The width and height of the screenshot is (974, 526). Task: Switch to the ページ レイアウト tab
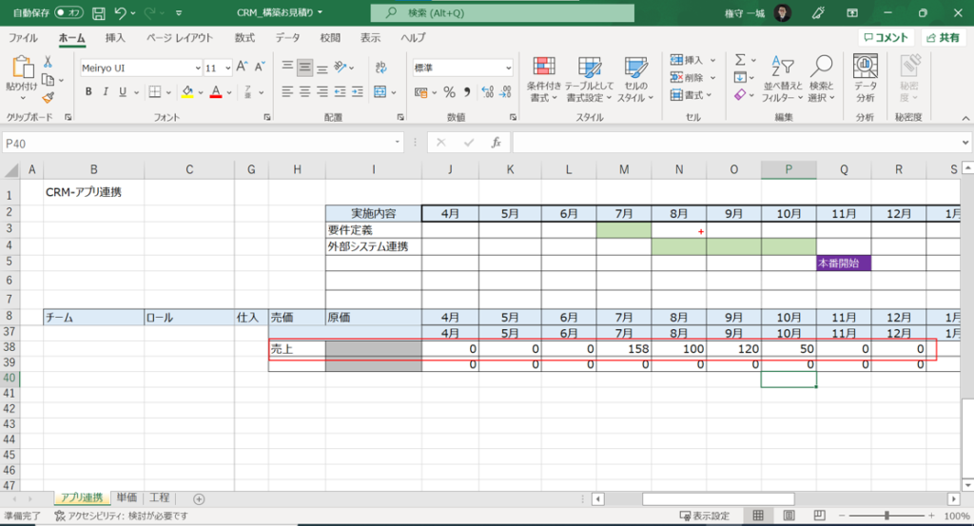click(x=180, y=38)
